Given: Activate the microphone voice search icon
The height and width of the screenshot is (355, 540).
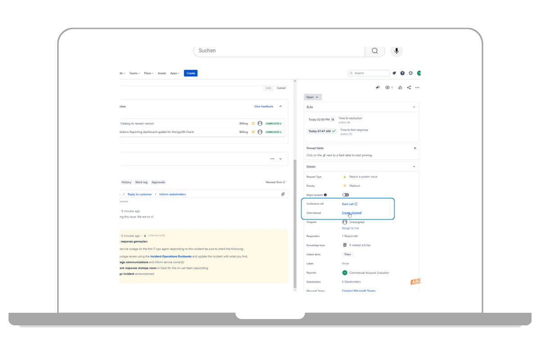Looking at the screenshot, I should pos(396,51).
